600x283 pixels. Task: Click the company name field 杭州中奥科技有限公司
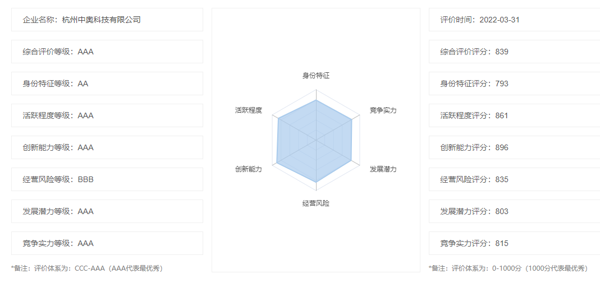tap(107, 20)
